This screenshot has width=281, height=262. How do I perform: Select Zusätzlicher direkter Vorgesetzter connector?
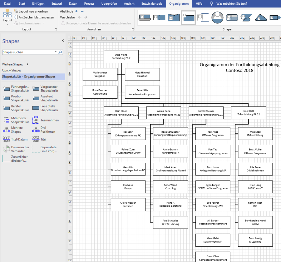(x=15, y=159)
